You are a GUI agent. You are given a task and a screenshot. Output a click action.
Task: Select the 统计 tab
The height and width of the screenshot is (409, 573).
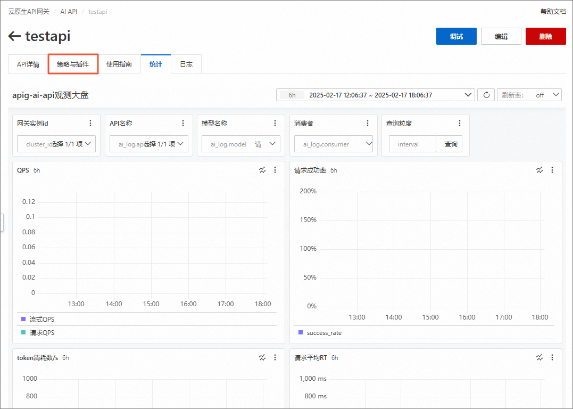(156, 64)
